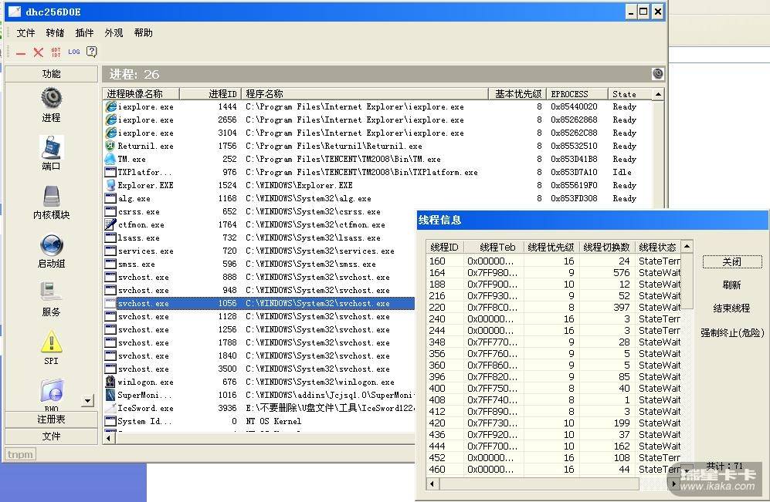Open the 启动组 sidebar icon
770x502 pixels.
[x=51, y=244]
